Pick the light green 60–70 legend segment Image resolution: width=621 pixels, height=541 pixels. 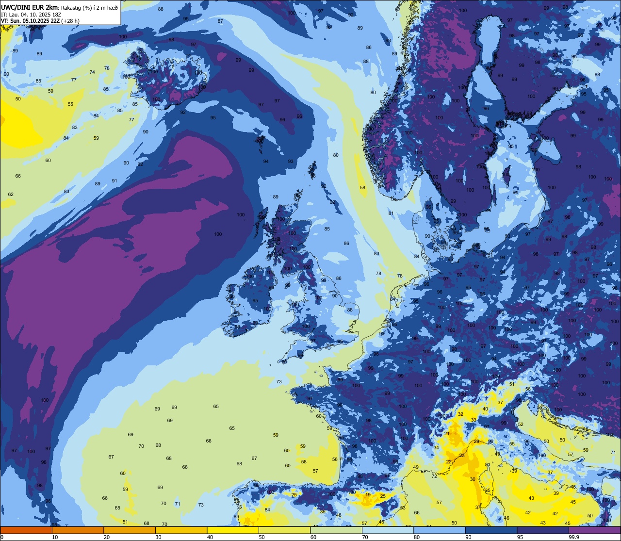pyautogui.click(x=336, y=530)
